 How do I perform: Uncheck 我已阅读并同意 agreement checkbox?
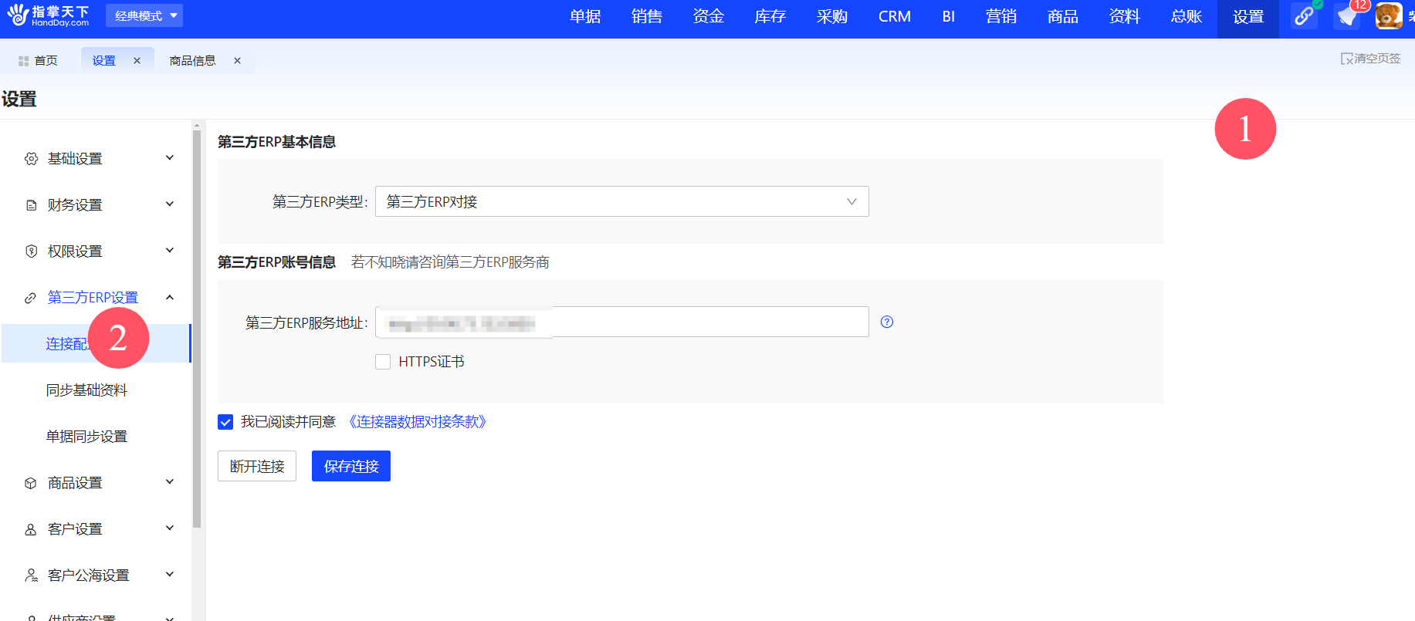point(225,422)
